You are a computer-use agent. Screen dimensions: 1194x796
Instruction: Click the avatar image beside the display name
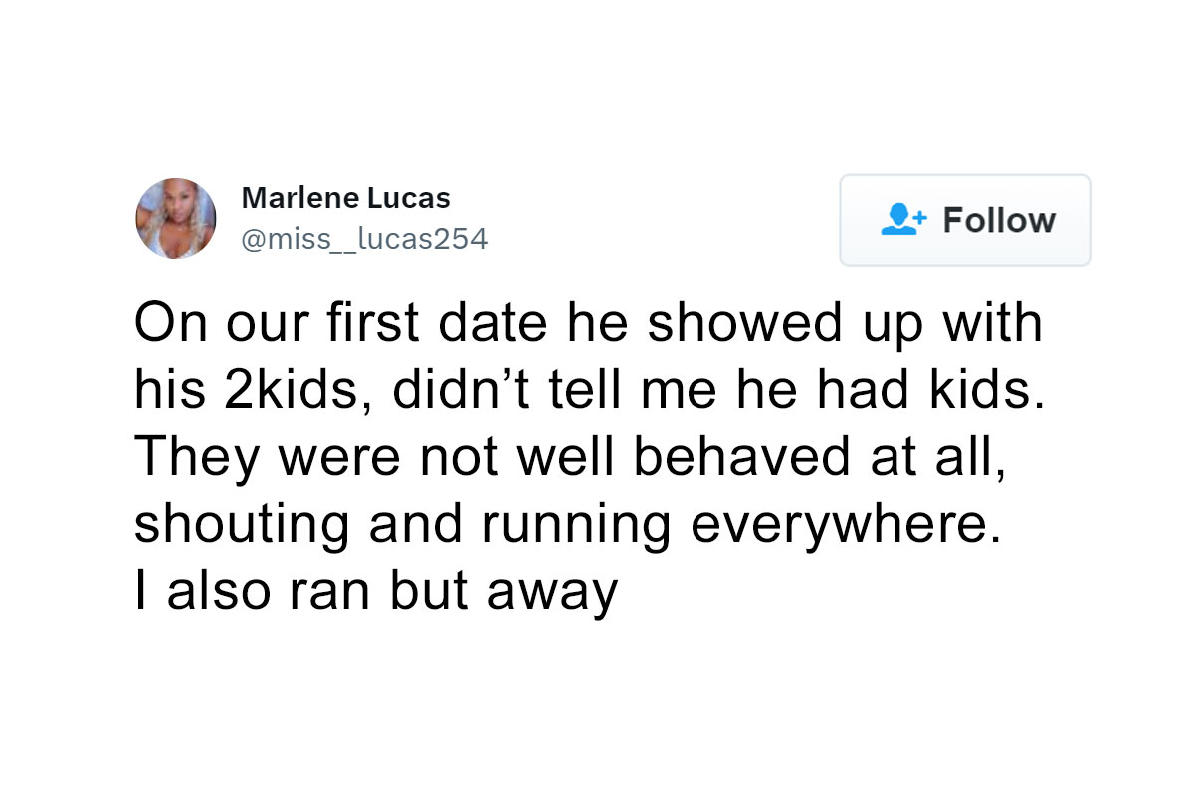click(x=176, y=218)
